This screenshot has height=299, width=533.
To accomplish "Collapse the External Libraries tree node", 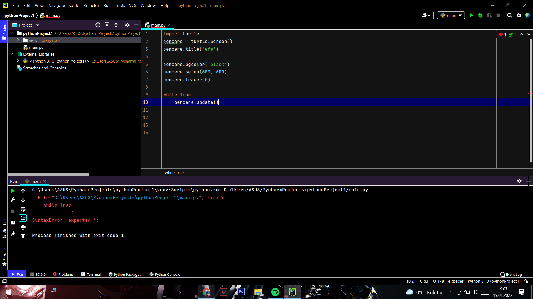I will pyautogui.click(x=12, y=54).
